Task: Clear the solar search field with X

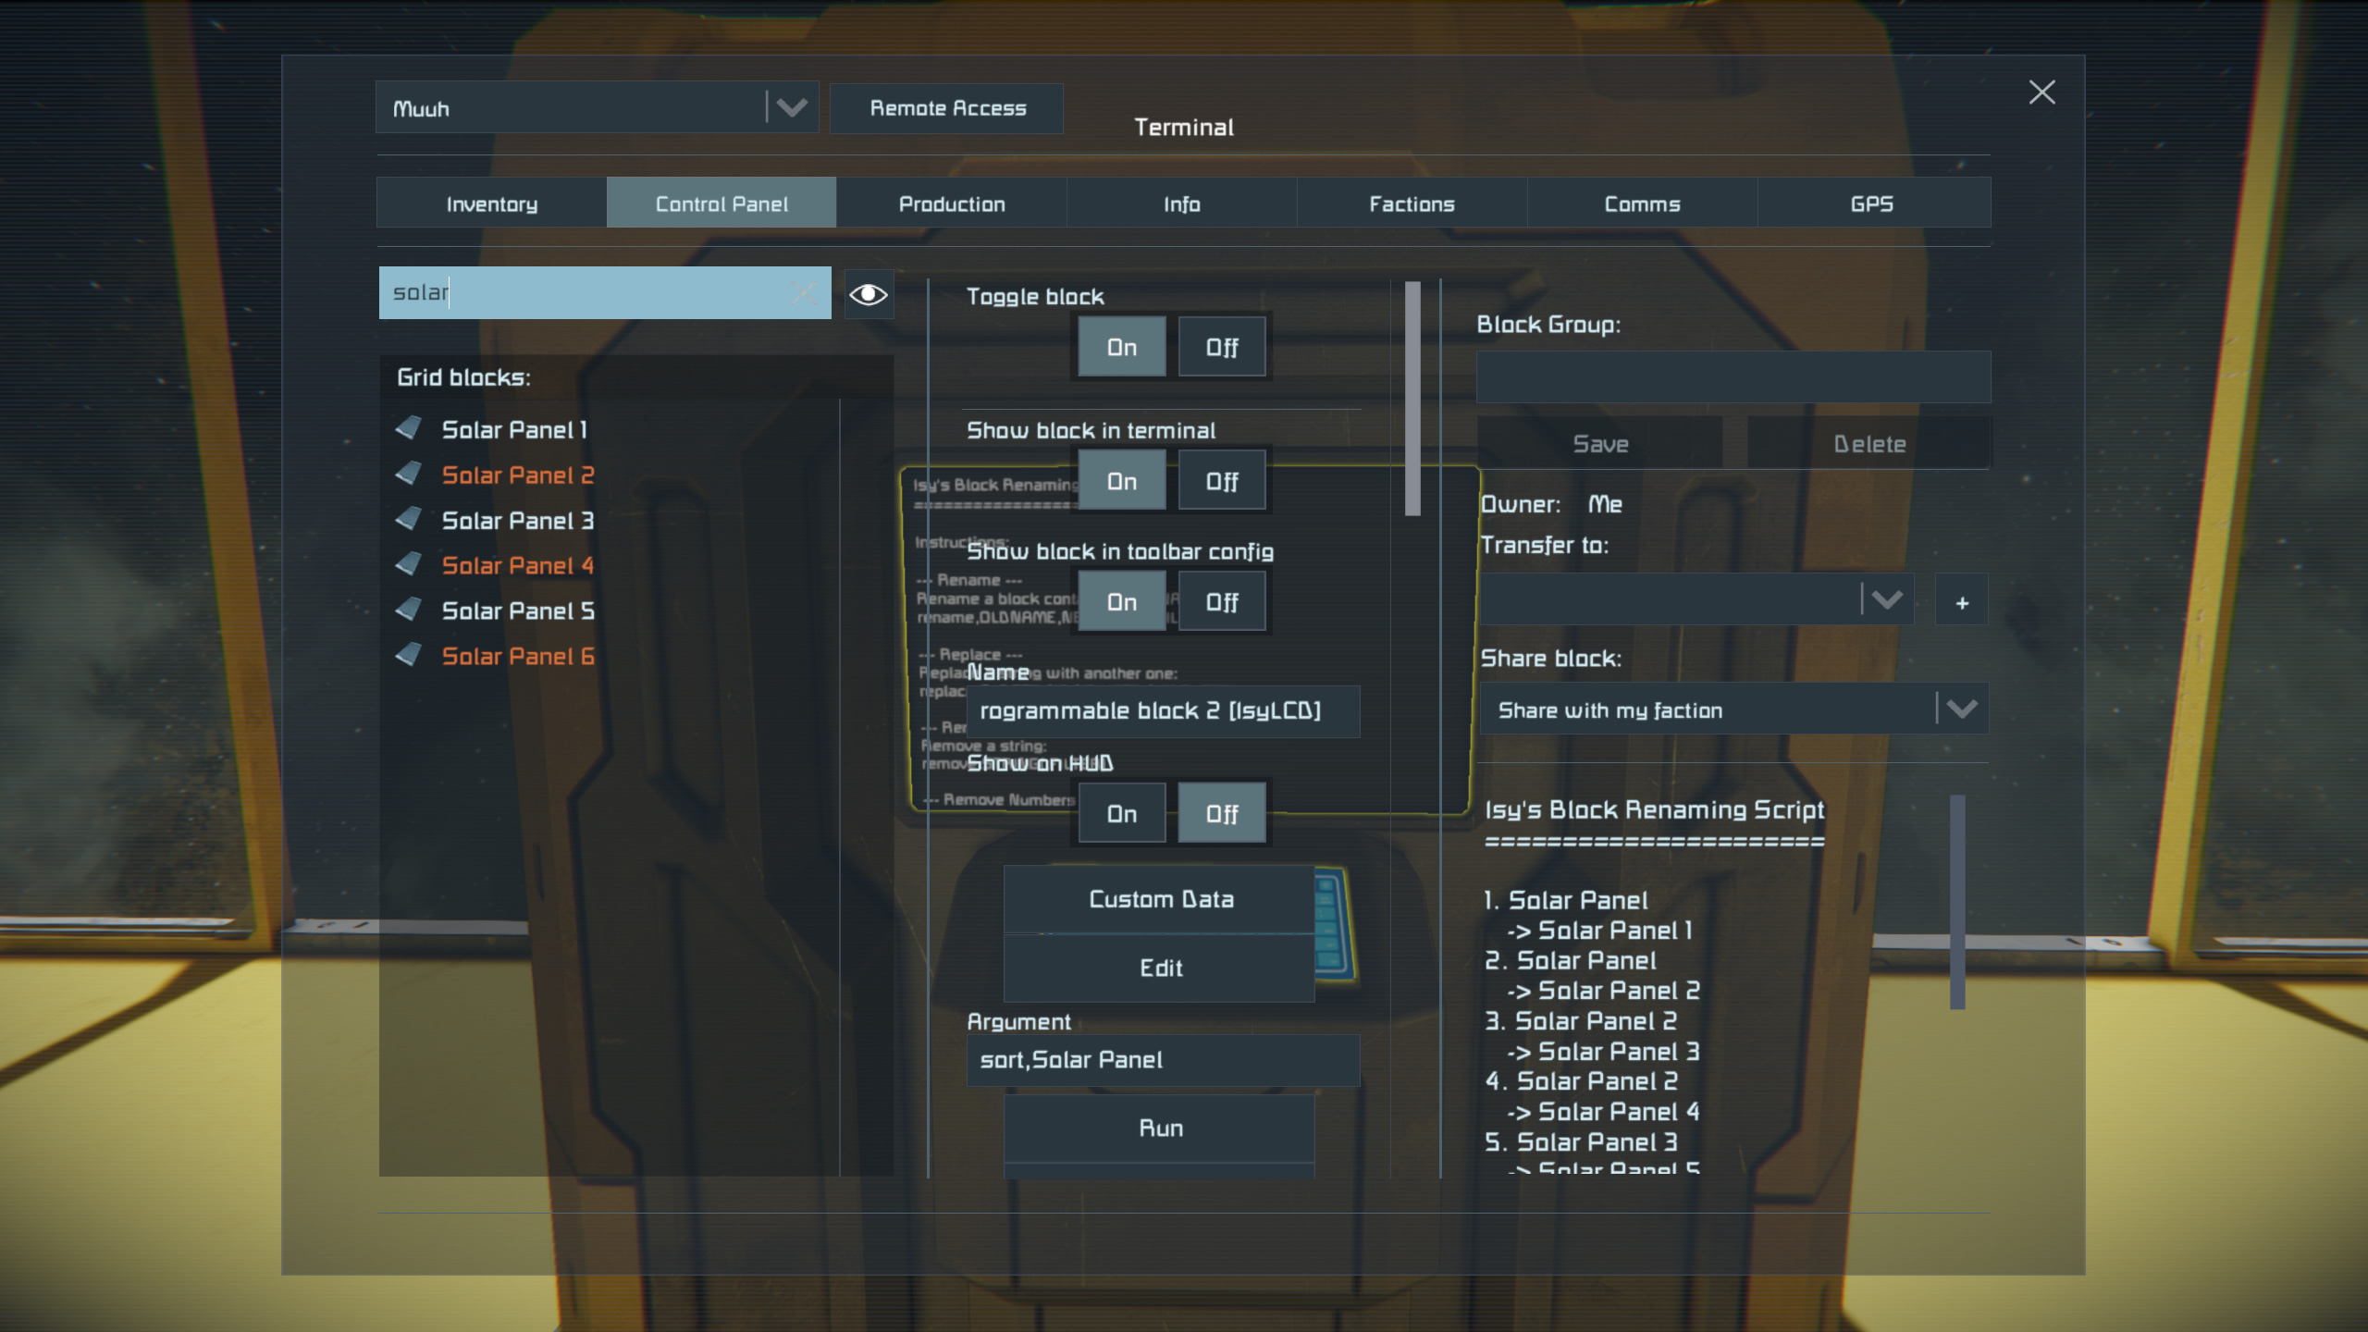Action: pos(804,293)
